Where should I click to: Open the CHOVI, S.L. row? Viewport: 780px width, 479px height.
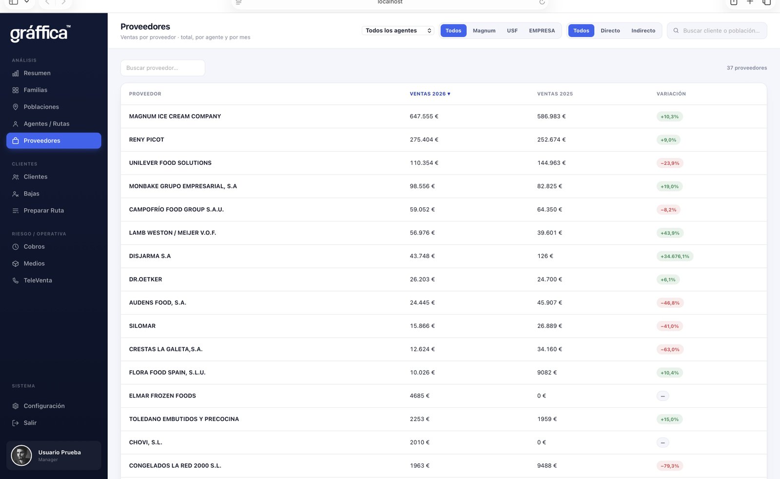444,442
